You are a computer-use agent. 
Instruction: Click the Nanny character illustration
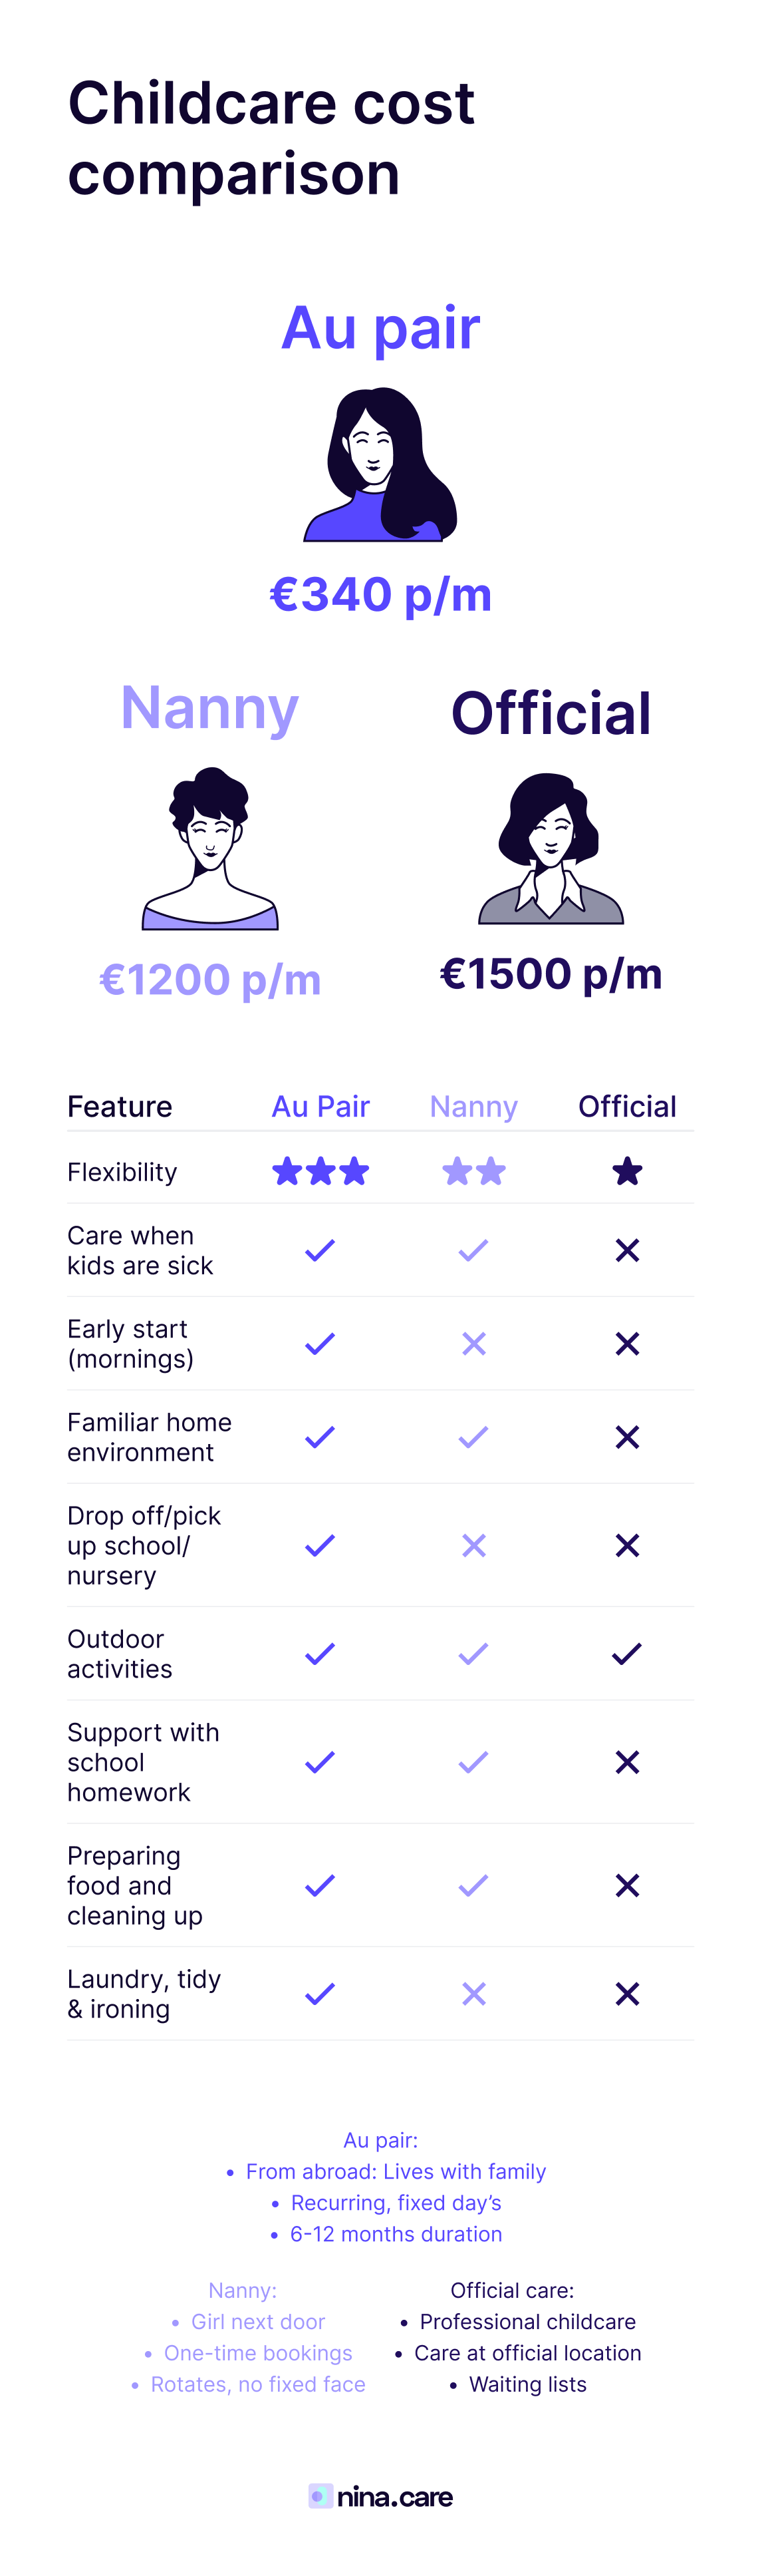(x=209, y=848)
